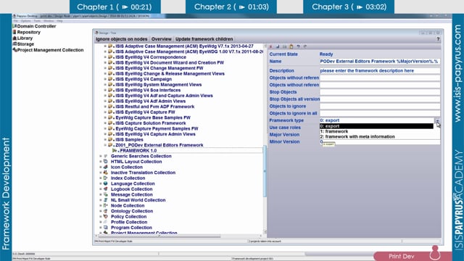Image resolution: width=464 pixels, height=261 pixels.
Task: Expand the ISIS EyeWdg V4 Campaign node
Action: (105, 79)
